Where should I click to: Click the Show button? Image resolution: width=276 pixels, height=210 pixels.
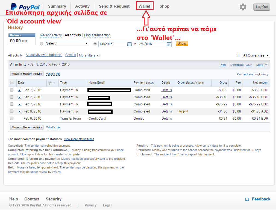point(182,43)
